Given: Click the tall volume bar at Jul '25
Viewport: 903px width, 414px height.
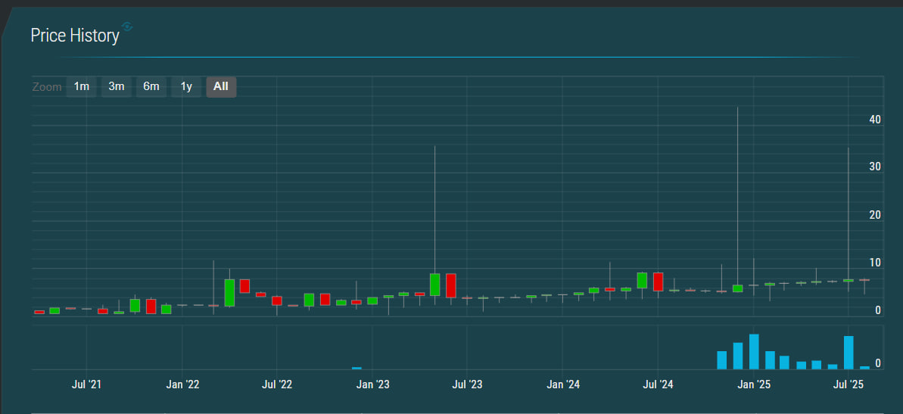Looking at the screenshot, I should [x=849, y=353].
